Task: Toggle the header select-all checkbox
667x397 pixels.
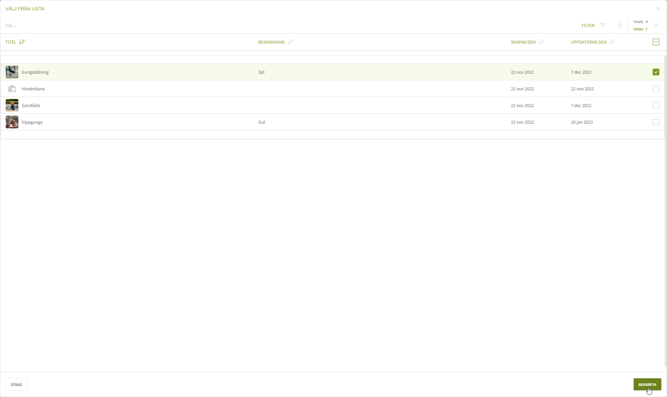Action: 656,42
